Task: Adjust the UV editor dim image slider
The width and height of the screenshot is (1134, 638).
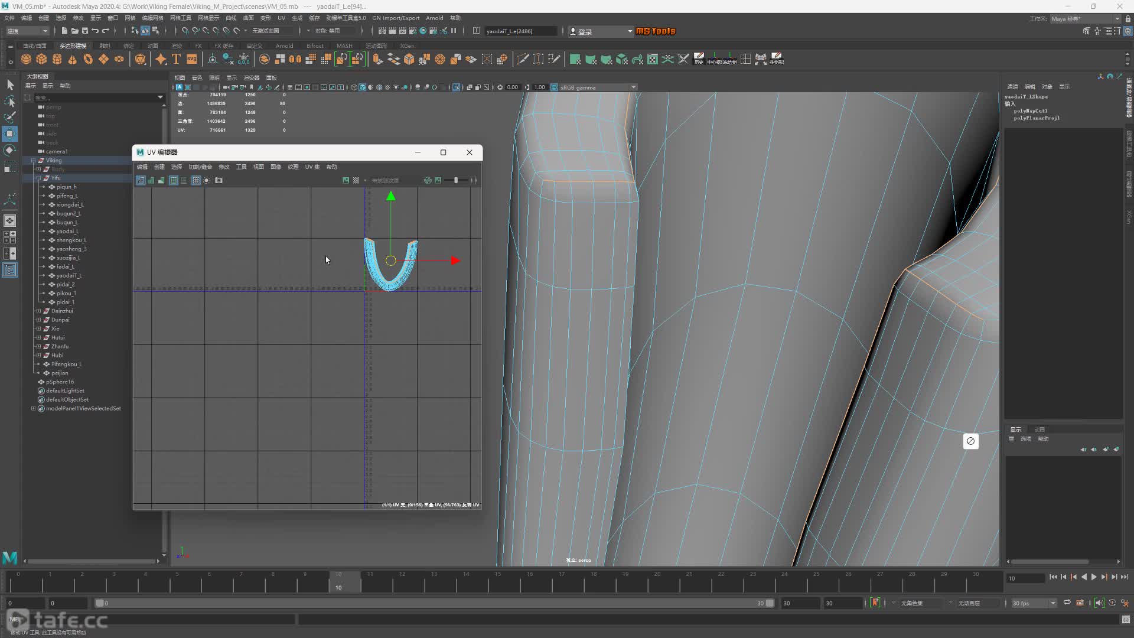Action: click(456, 180)
